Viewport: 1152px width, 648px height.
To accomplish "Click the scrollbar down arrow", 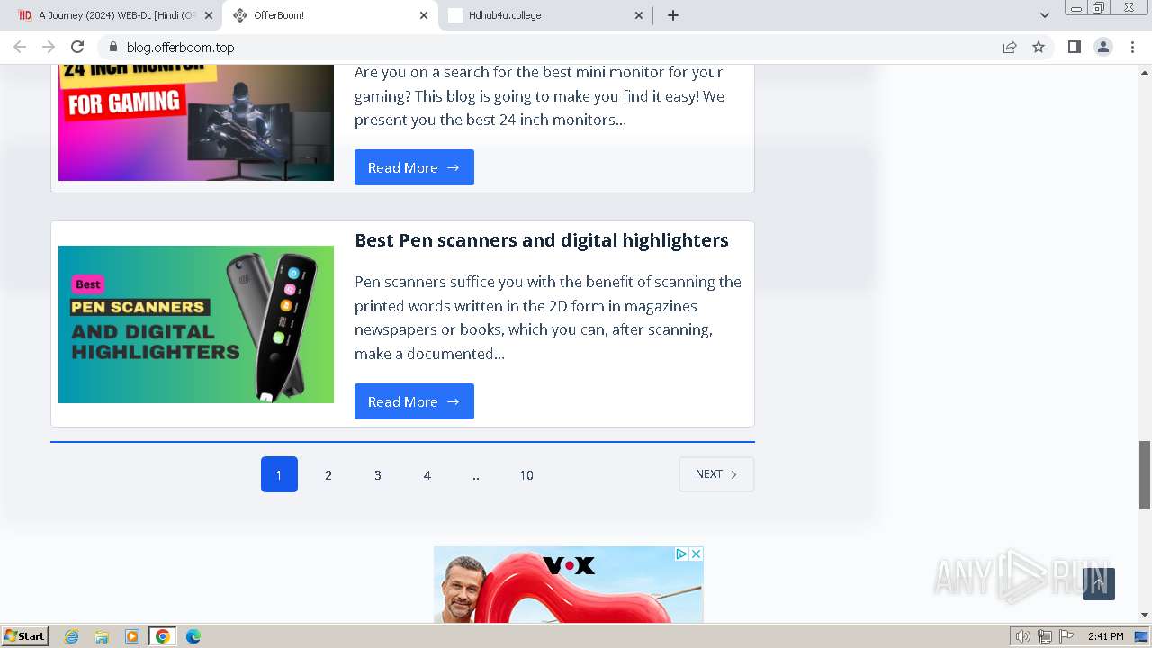I will [x=1145, y=615].
